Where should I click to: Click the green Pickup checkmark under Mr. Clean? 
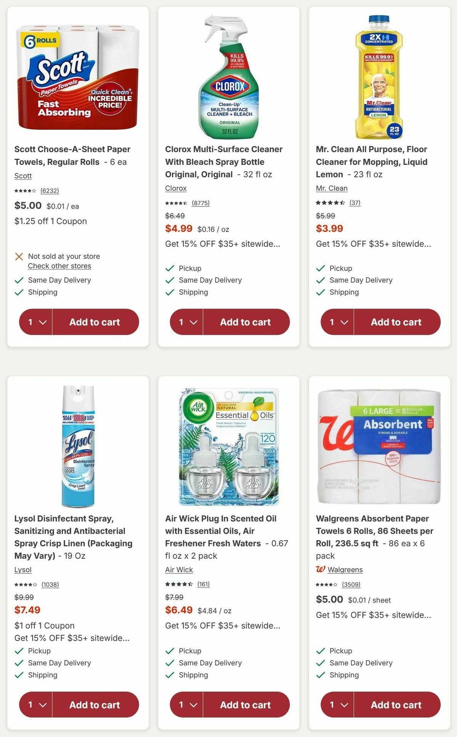(x=320, y=268)
